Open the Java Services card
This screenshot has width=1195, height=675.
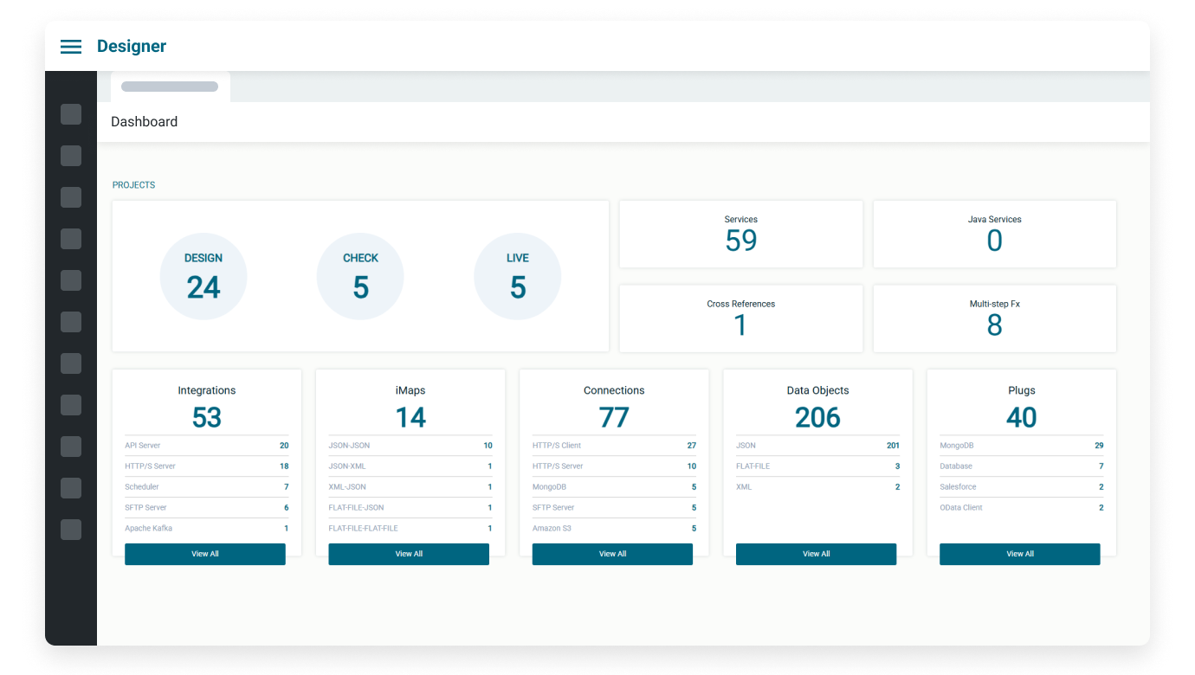click(x=994, y=235)
